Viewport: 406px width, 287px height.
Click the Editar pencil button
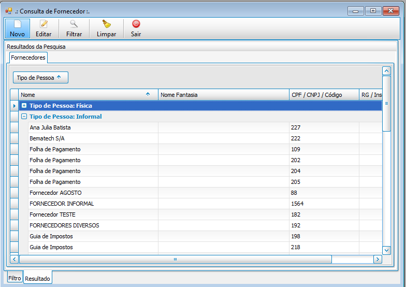click(x=44, y=28)
